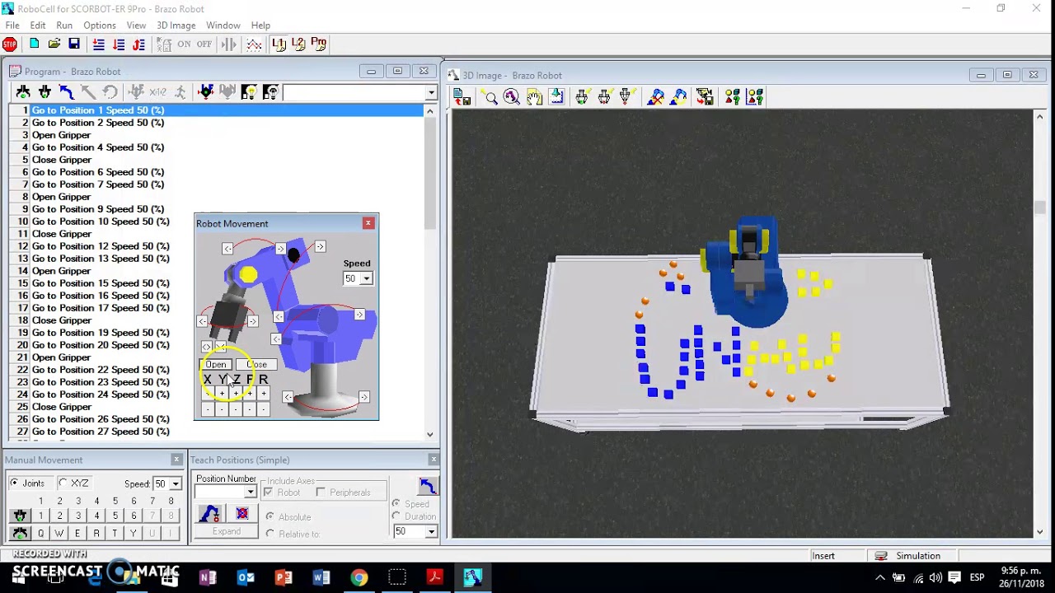
Task: Create a new project file
Action: (x=34, y=44)
